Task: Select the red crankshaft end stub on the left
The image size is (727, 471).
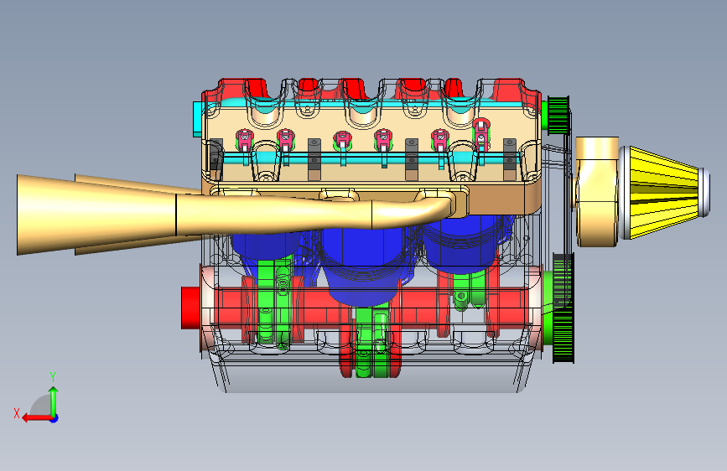Action: 190,308
